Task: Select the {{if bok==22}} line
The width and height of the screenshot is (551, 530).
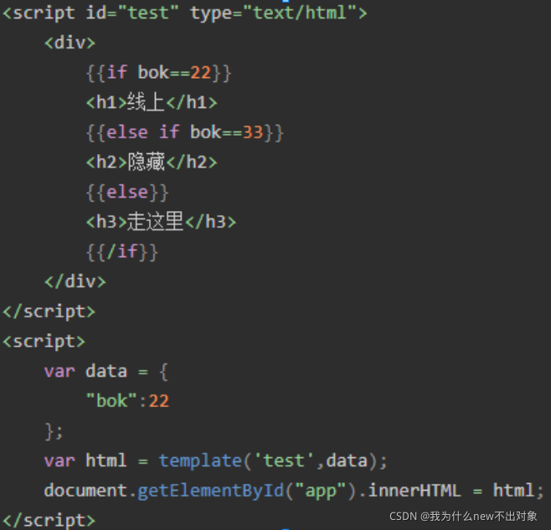Action: coord(158,73)
